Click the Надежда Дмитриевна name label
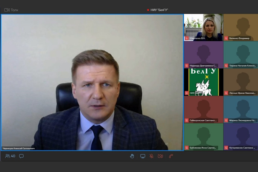This screenshot has width=258, height=172. click(x=203, y=66)
